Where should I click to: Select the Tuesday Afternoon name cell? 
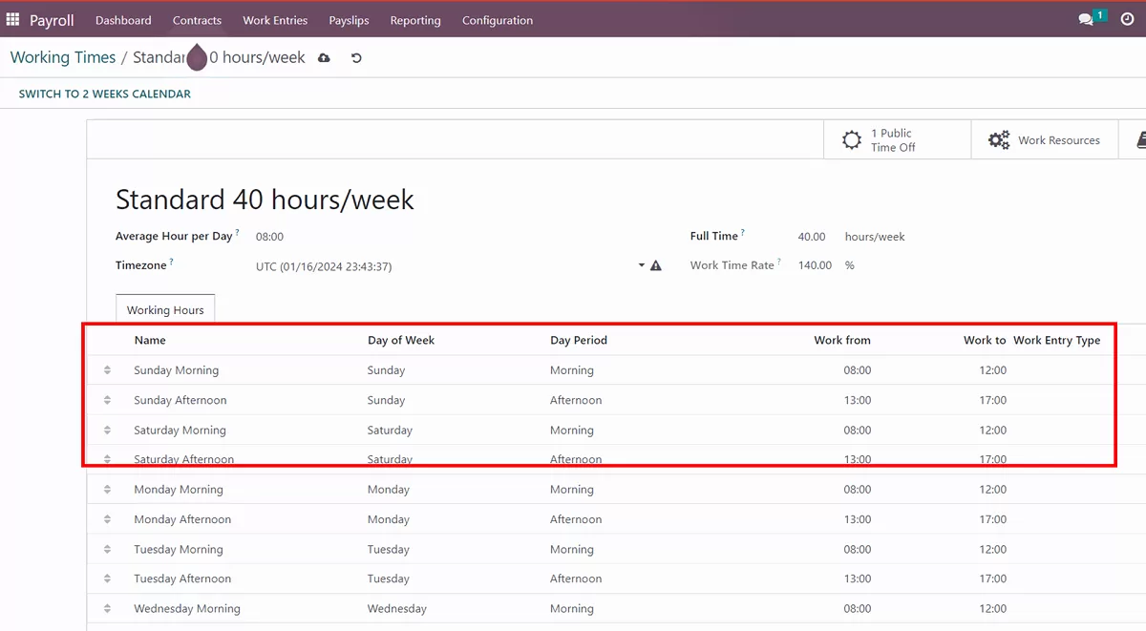click(182, 578)
